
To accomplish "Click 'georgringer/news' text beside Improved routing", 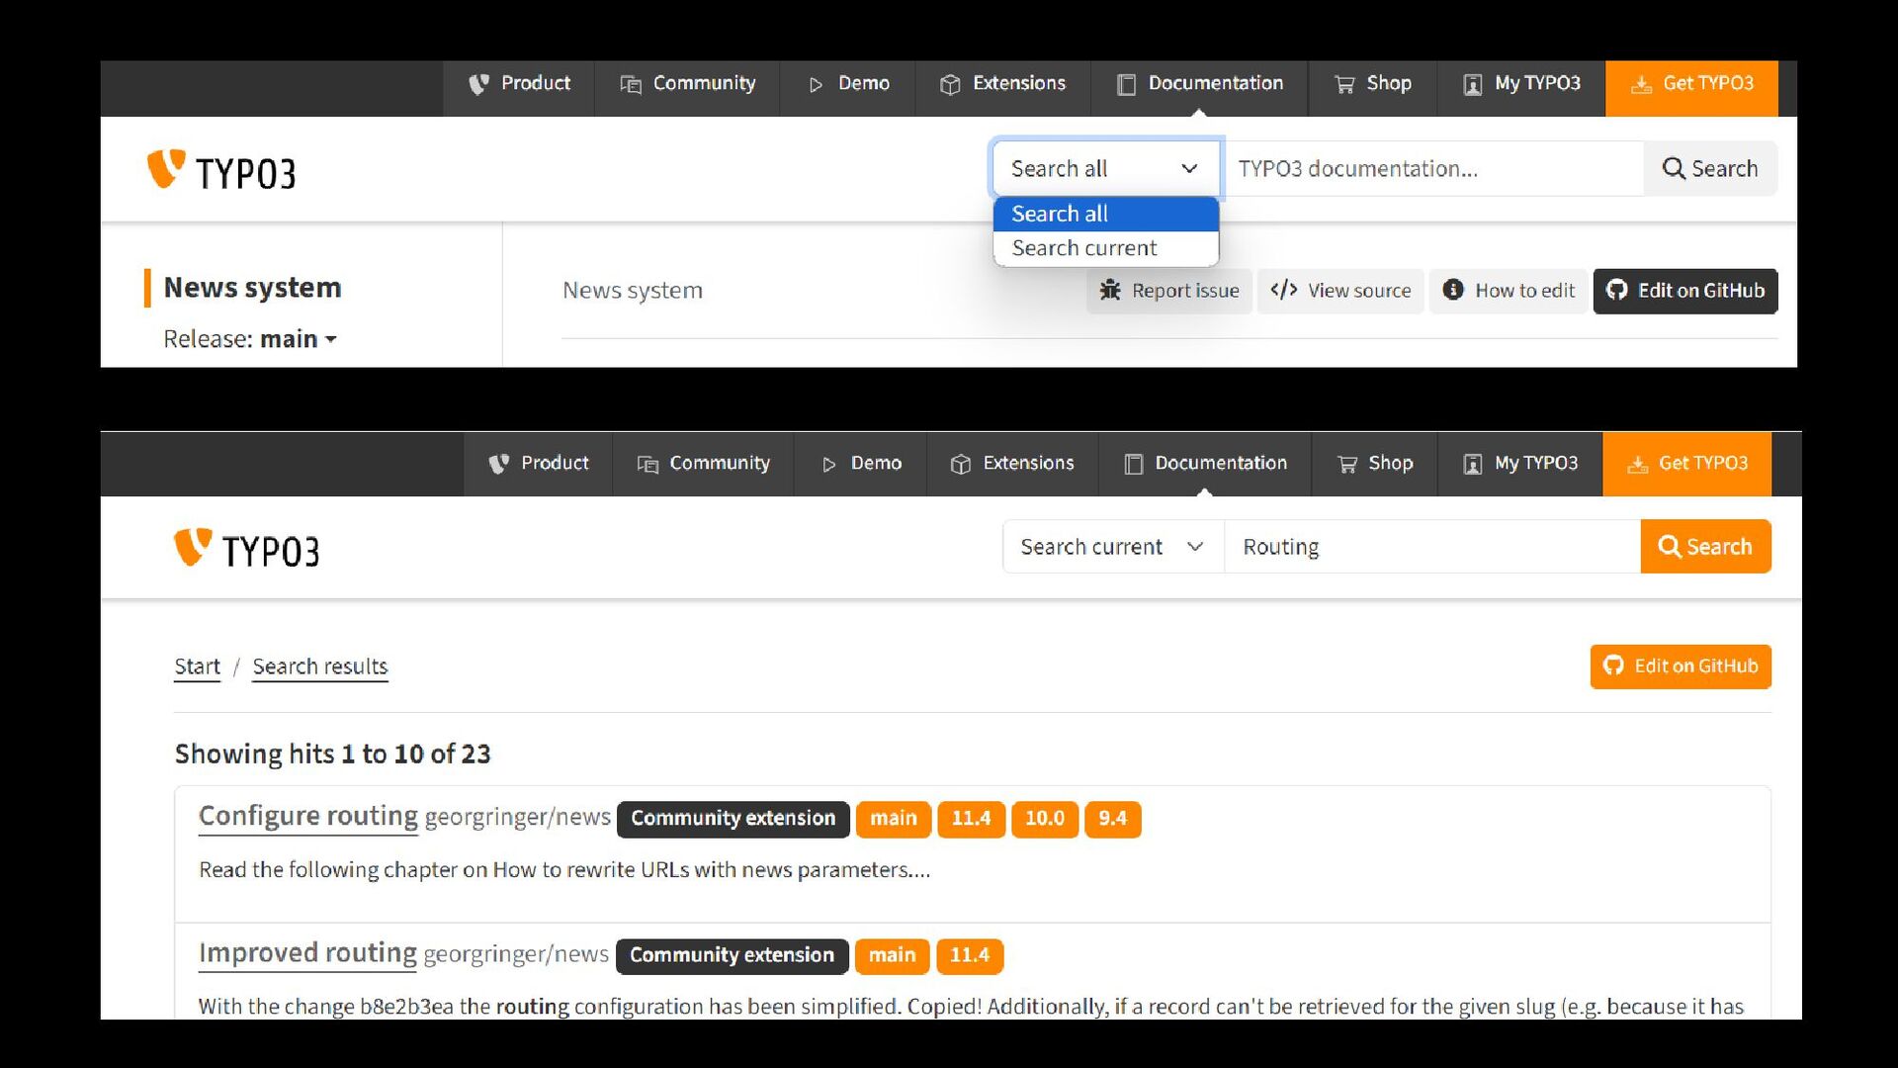I will (x=516, y=953).
